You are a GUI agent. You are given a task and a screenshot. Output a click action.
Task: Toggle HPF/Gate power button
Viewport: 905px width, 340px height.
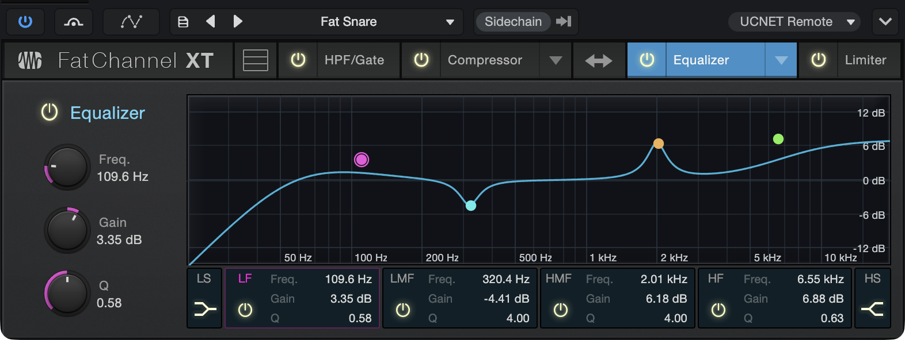pos(298,60)
